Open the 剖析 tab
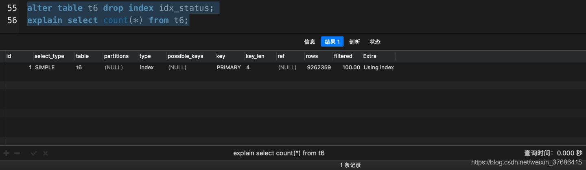Screen dimensions: 586x170 [354, 42]
